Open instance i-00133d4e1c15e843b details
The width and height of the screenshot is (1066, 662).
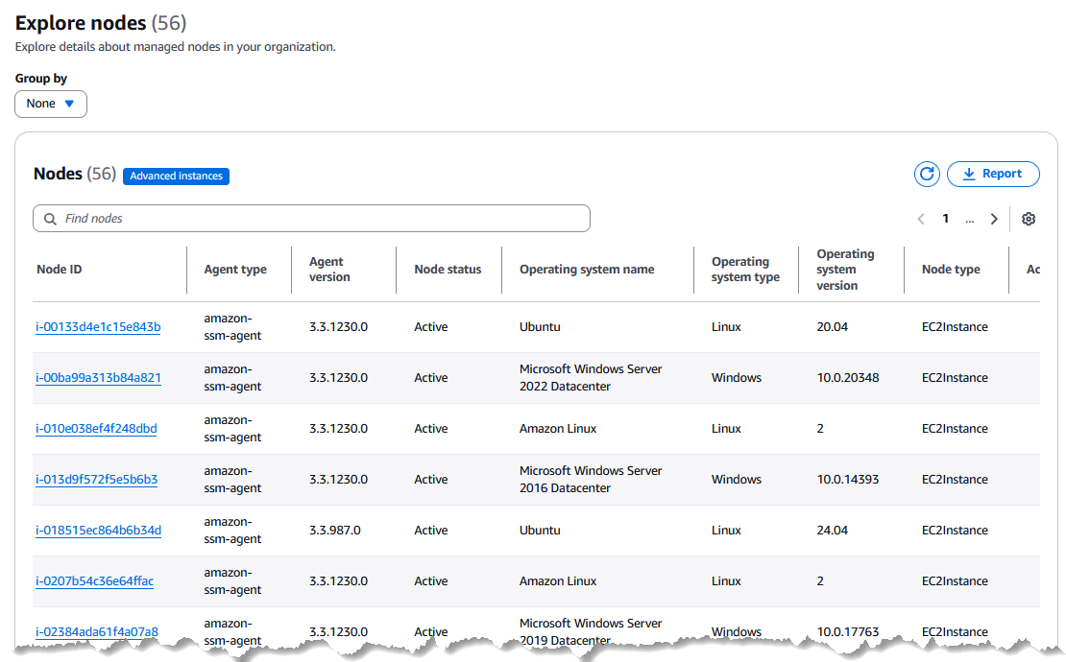pos(97,326)
